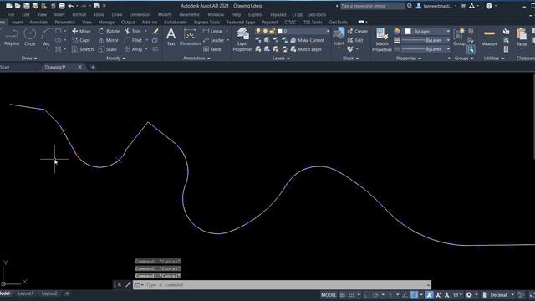Switch to the Layout1 tab
535x301 pixels.
tap(26, 293)
